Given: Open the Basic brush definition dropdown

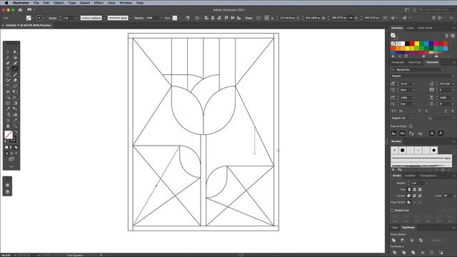Looking at the screenshot, I should tap(130, 18).
